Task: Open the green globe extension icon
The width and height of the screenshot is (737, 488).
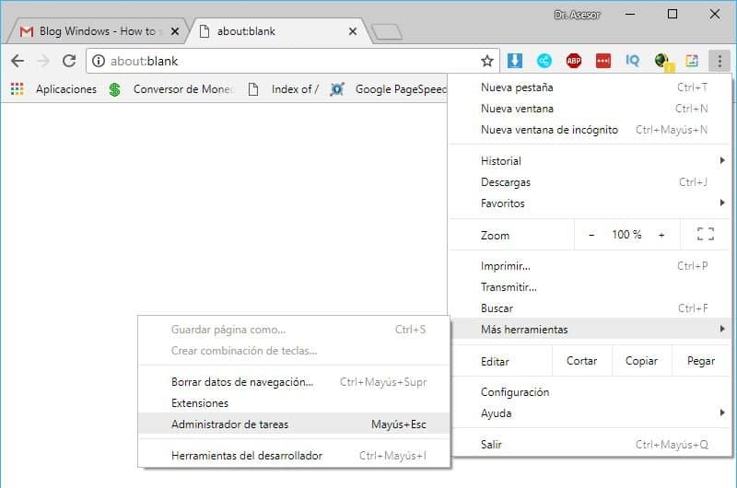Action: point(662,61)
